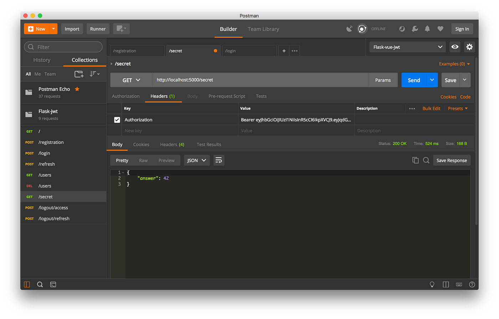
Task: Switch response view to Raw
Action: pos(143,161)
